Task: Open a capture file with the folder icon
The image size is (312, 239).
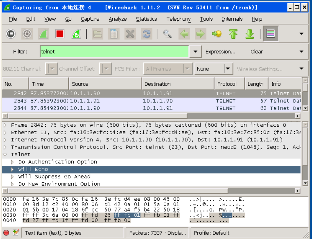Action: (98, 34)
